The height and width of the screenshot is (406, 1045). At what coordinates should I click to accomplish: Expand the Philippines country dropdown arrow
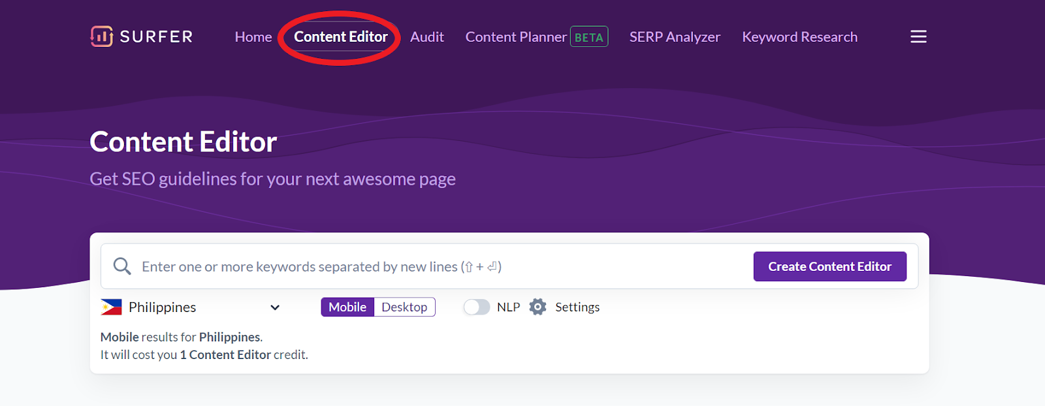coord(275,307)
